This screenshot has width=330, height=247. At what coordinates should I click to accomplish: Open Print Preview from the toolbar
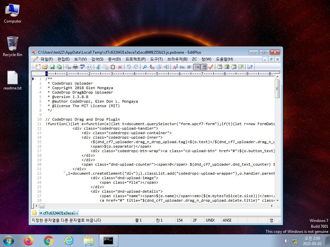pyautogui.click(x=68, y=67)
